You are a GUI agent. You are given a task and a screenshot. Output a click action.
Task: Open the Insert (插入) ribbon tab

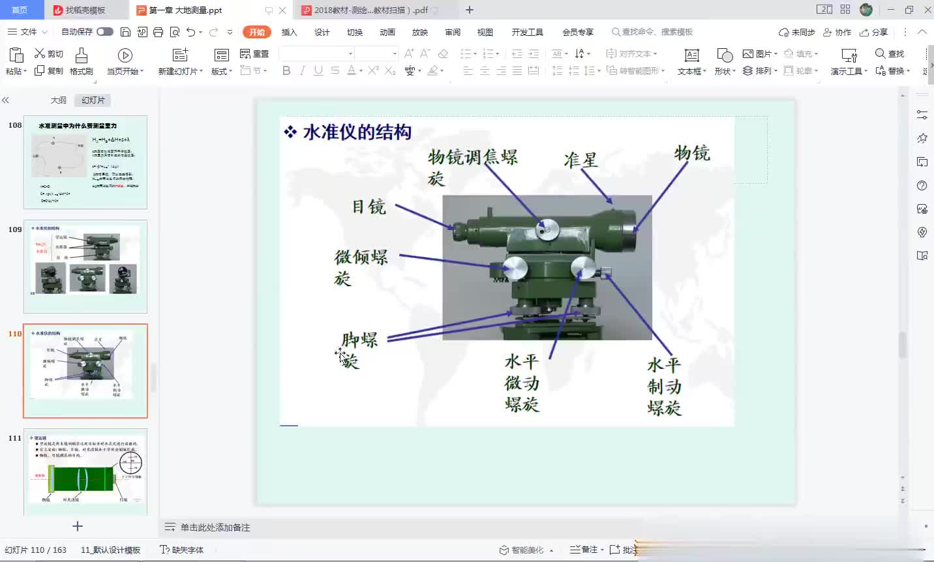pyautogui.click(x=289, y=32)
